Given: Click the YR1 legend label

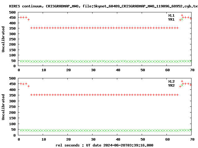Looking at the screenshot, I should coord(171,19).
